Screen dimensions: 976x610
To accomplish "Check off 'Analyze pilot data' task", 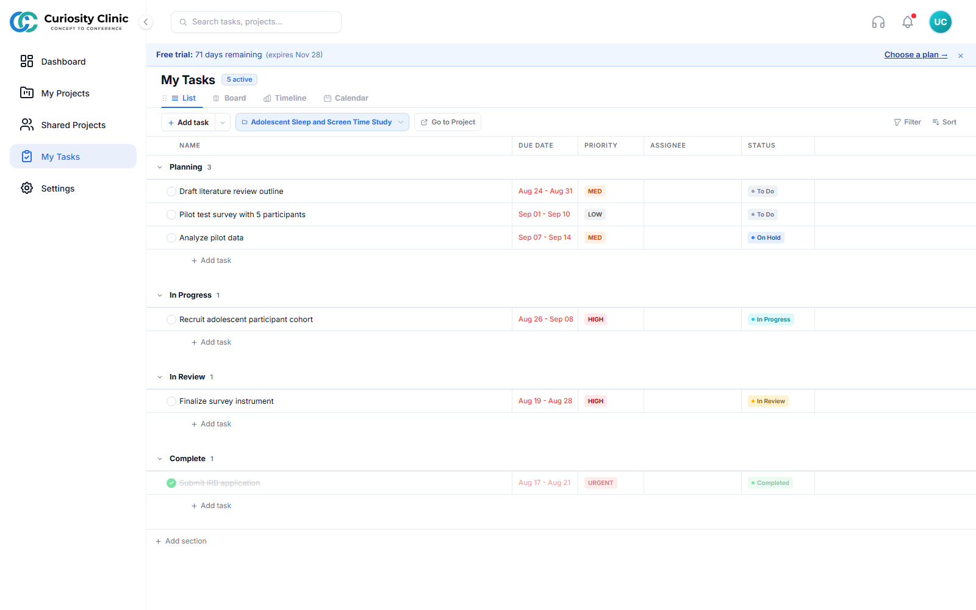I will [x=171, y=238].
